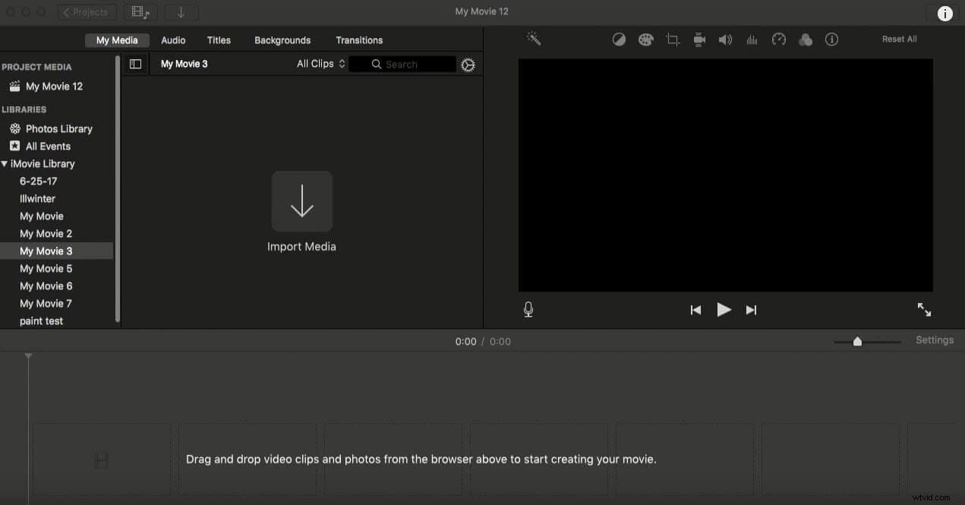Skip to previous clip

pyautogui.click(x=695, y=310)
